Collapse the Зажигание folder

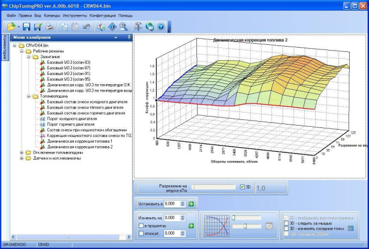29,56
